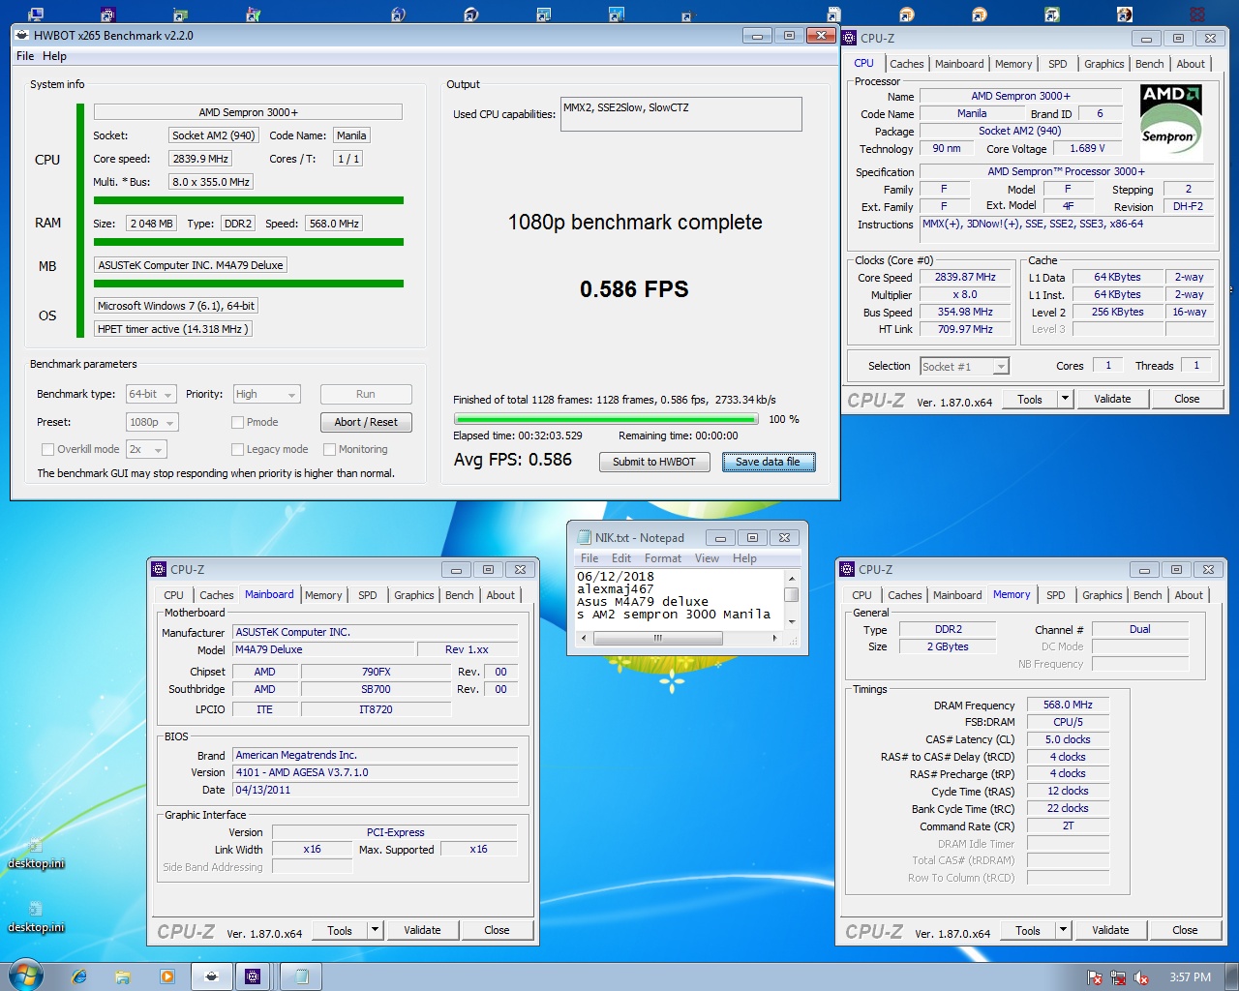The image size is (1239, 991).
Task: Click the muted volume tray icon
Action: click(1141, 977)
